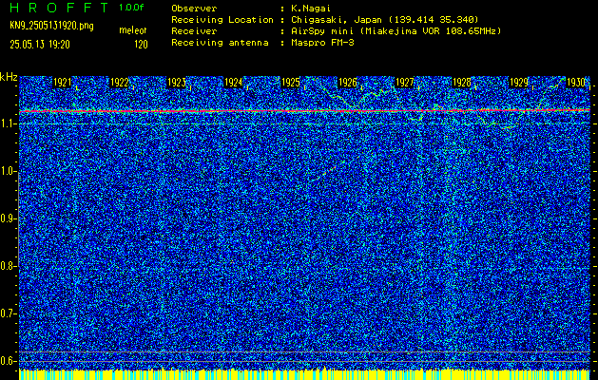
Task: Click Maspro FM-3 antenna text
Action: [x=322, y=43]
